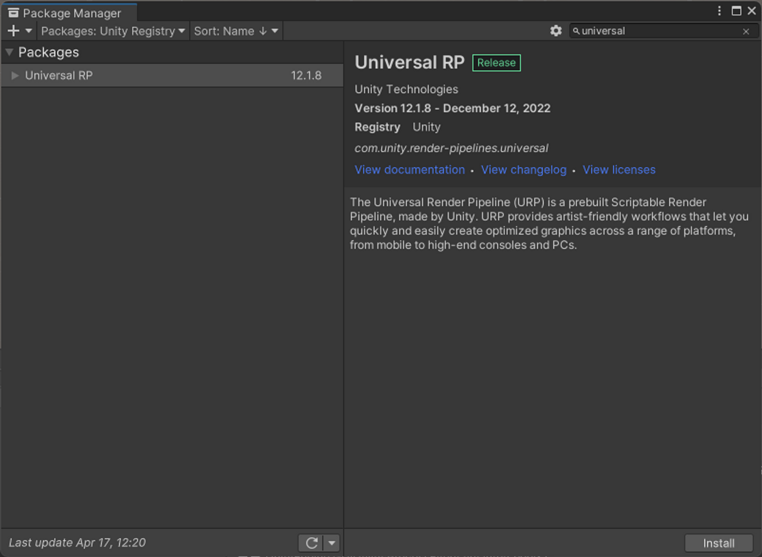Open the window kebab options menu
The width and height of the screenshot is (762, 557).
tap(719, 11)
